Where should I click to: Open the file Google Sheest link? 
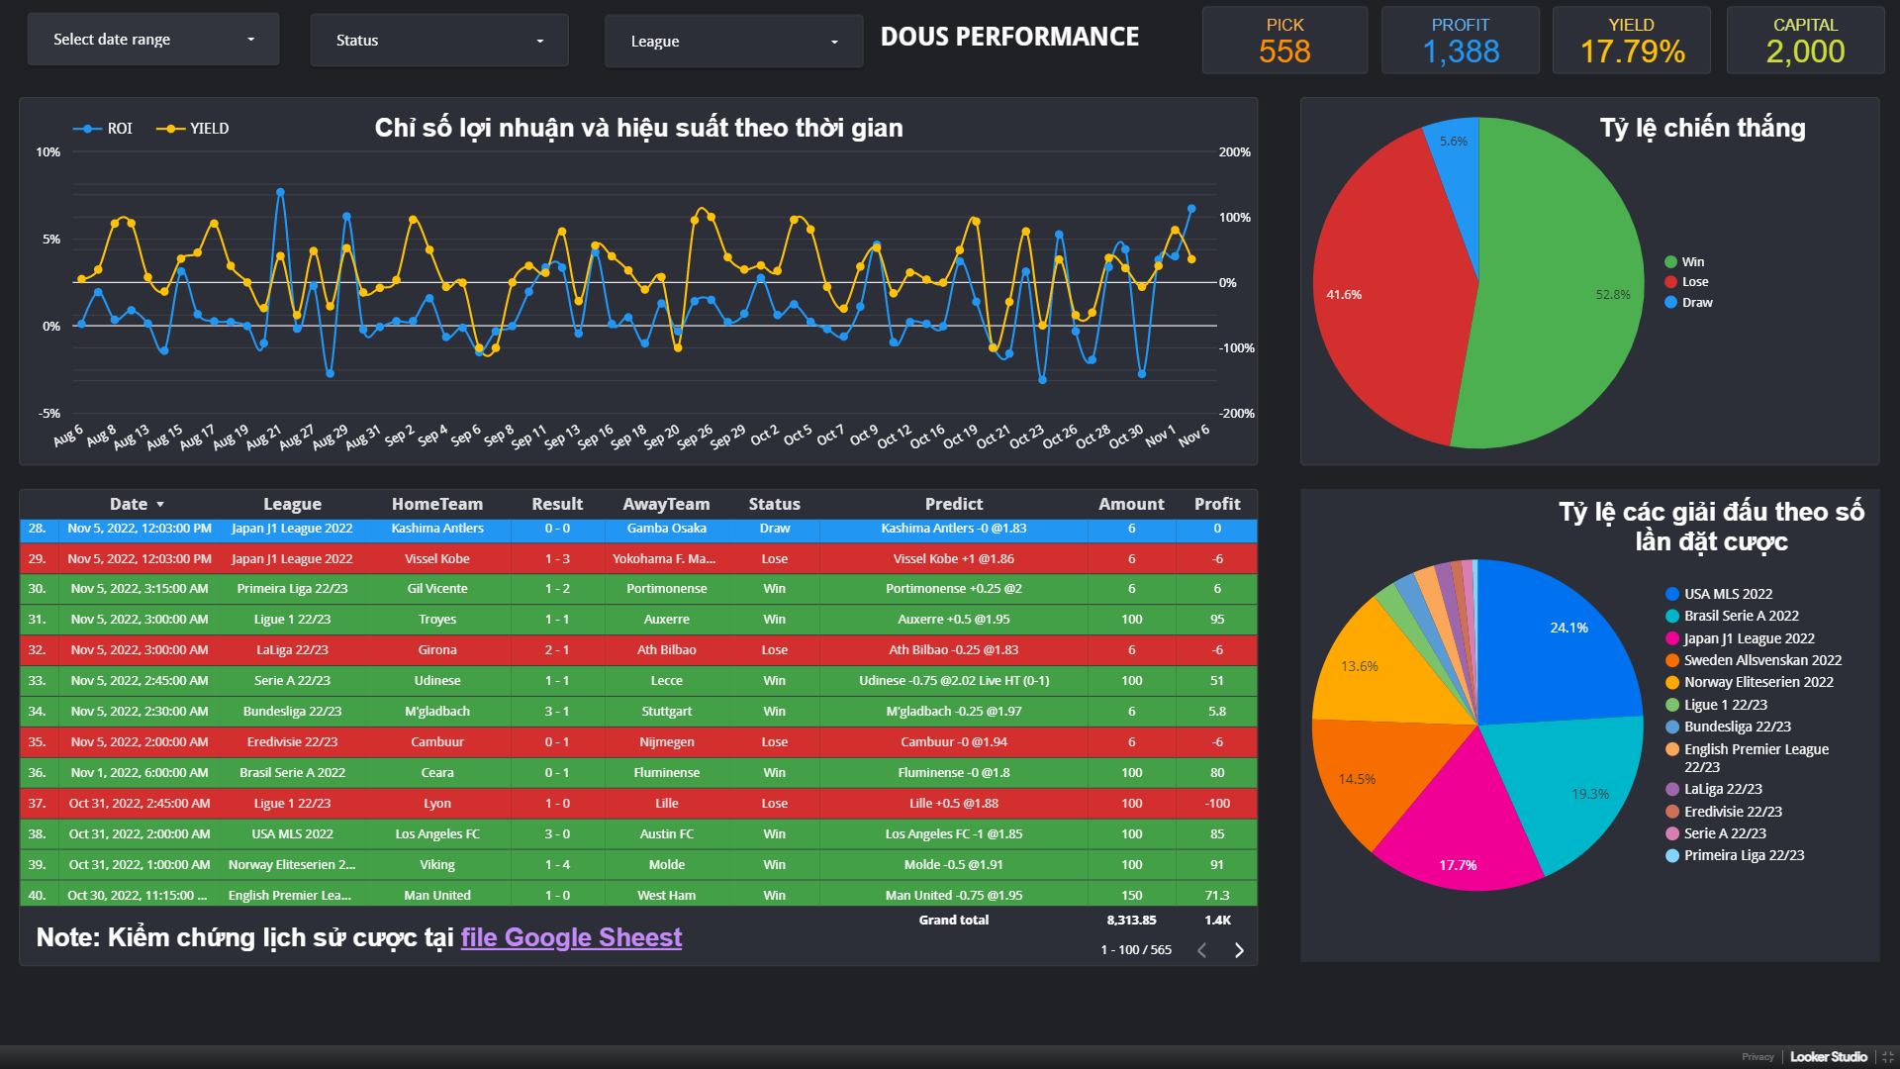pos(571,937)
